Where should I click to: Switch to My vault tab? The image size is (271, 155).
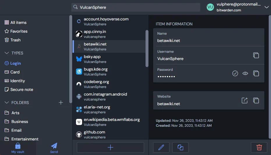pyautogui.click(x=18, y=148)
